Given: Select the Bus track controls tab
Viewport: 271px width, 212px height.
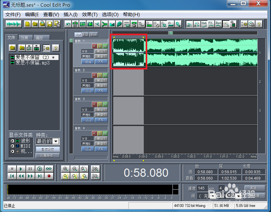Looking at the screenshot, I should tap(94, 35).
